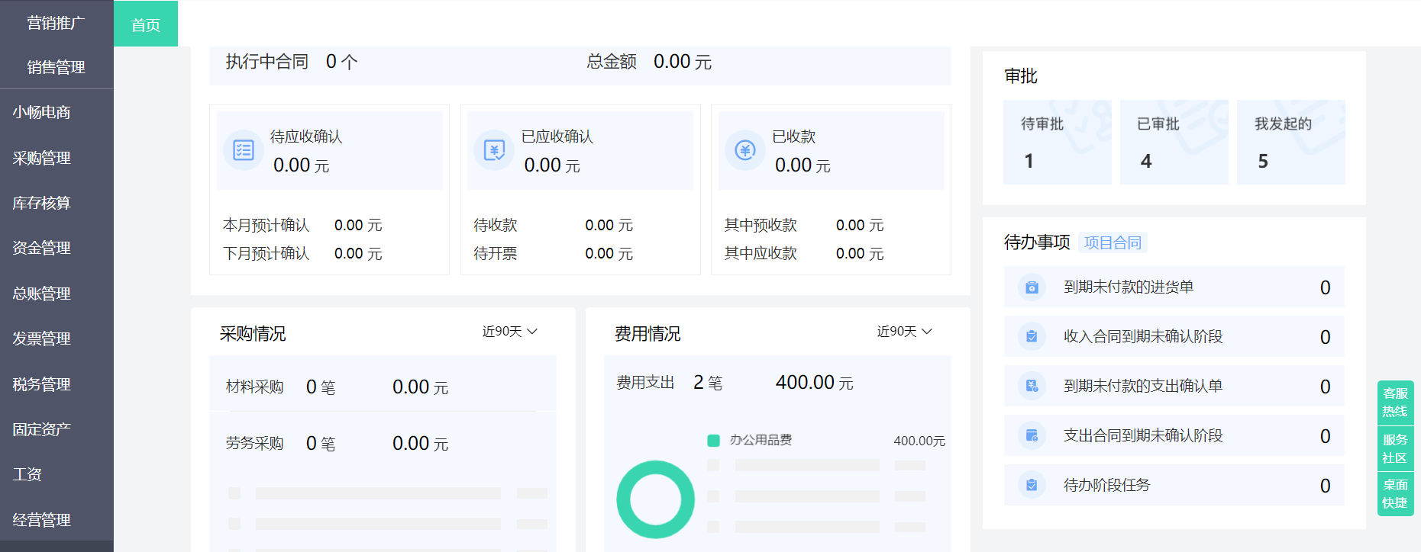
Task: Click the 费用支出 label
Action: (x=645, y=383)
